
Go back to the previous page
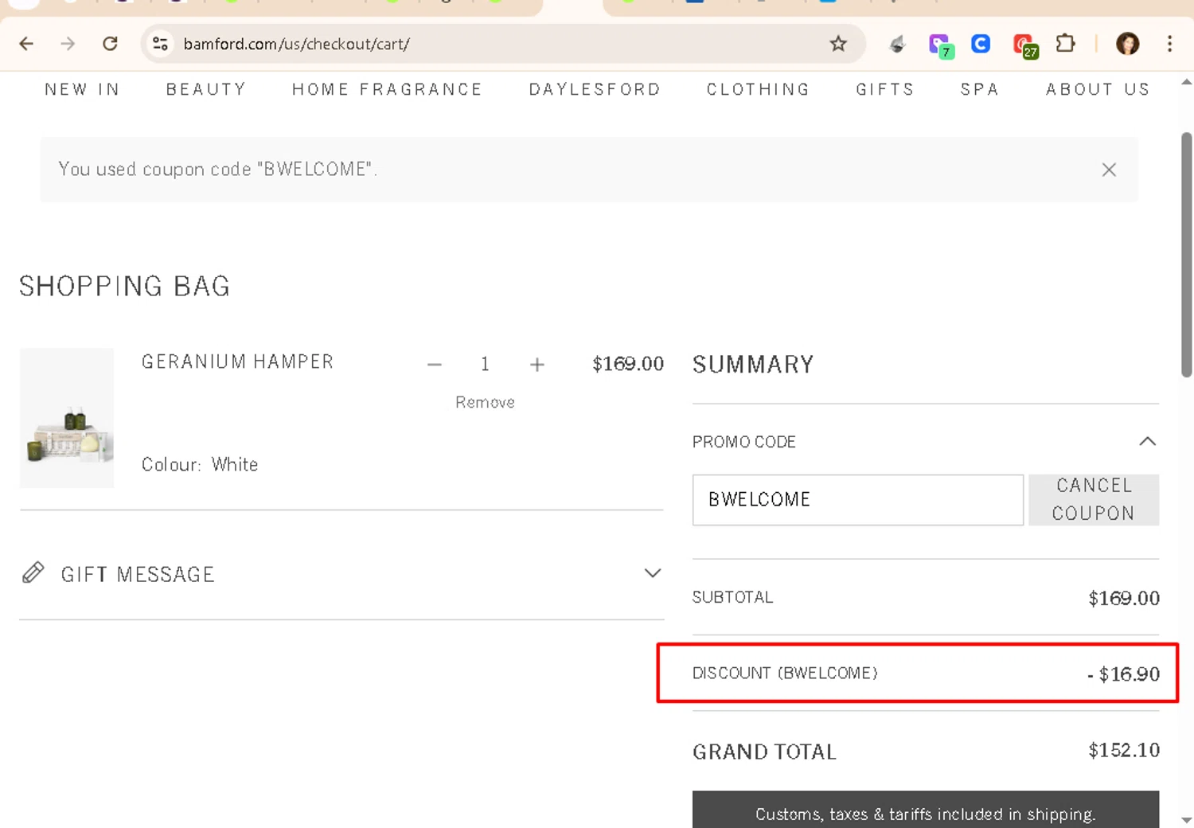point(26,44)
